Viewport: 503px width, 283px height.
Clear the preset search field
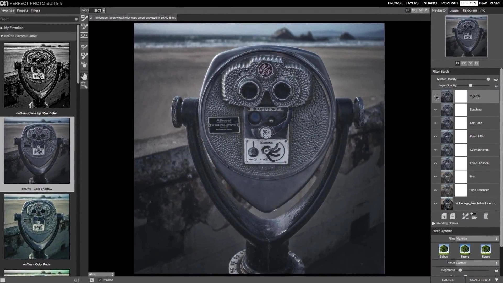pyautogui.click(x=76, y=19)
